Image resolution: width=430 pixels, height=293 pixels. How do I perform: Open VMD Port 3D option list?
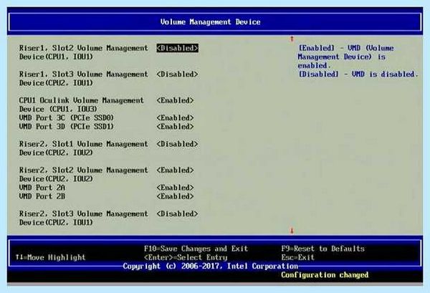[x=176, y=127]
